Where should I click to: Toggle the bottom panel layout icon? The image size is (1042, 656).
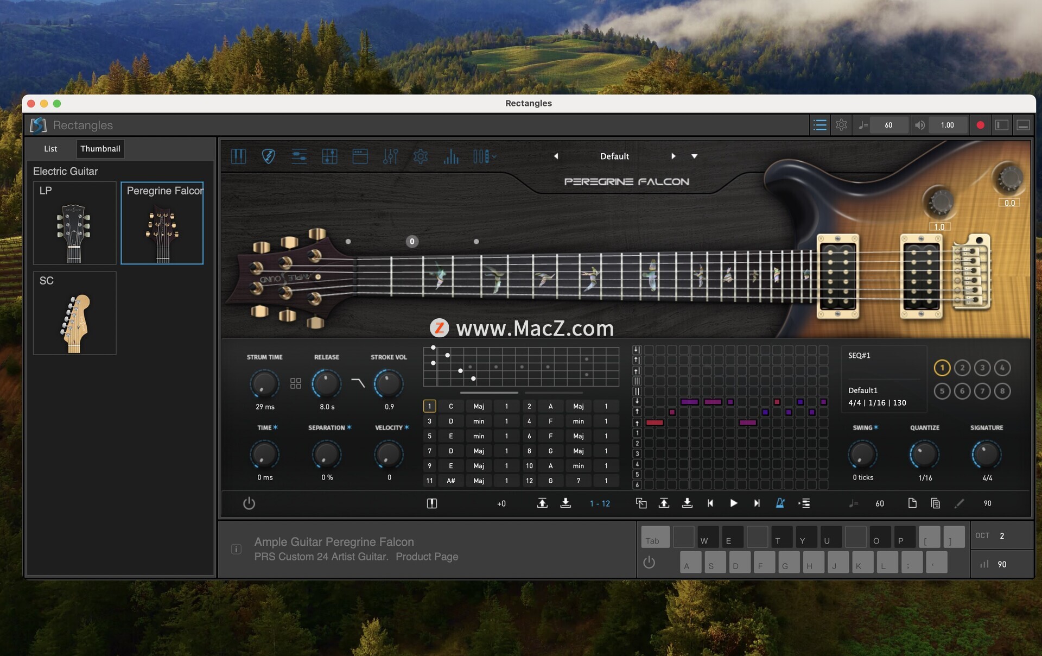tap(1023, 125)
